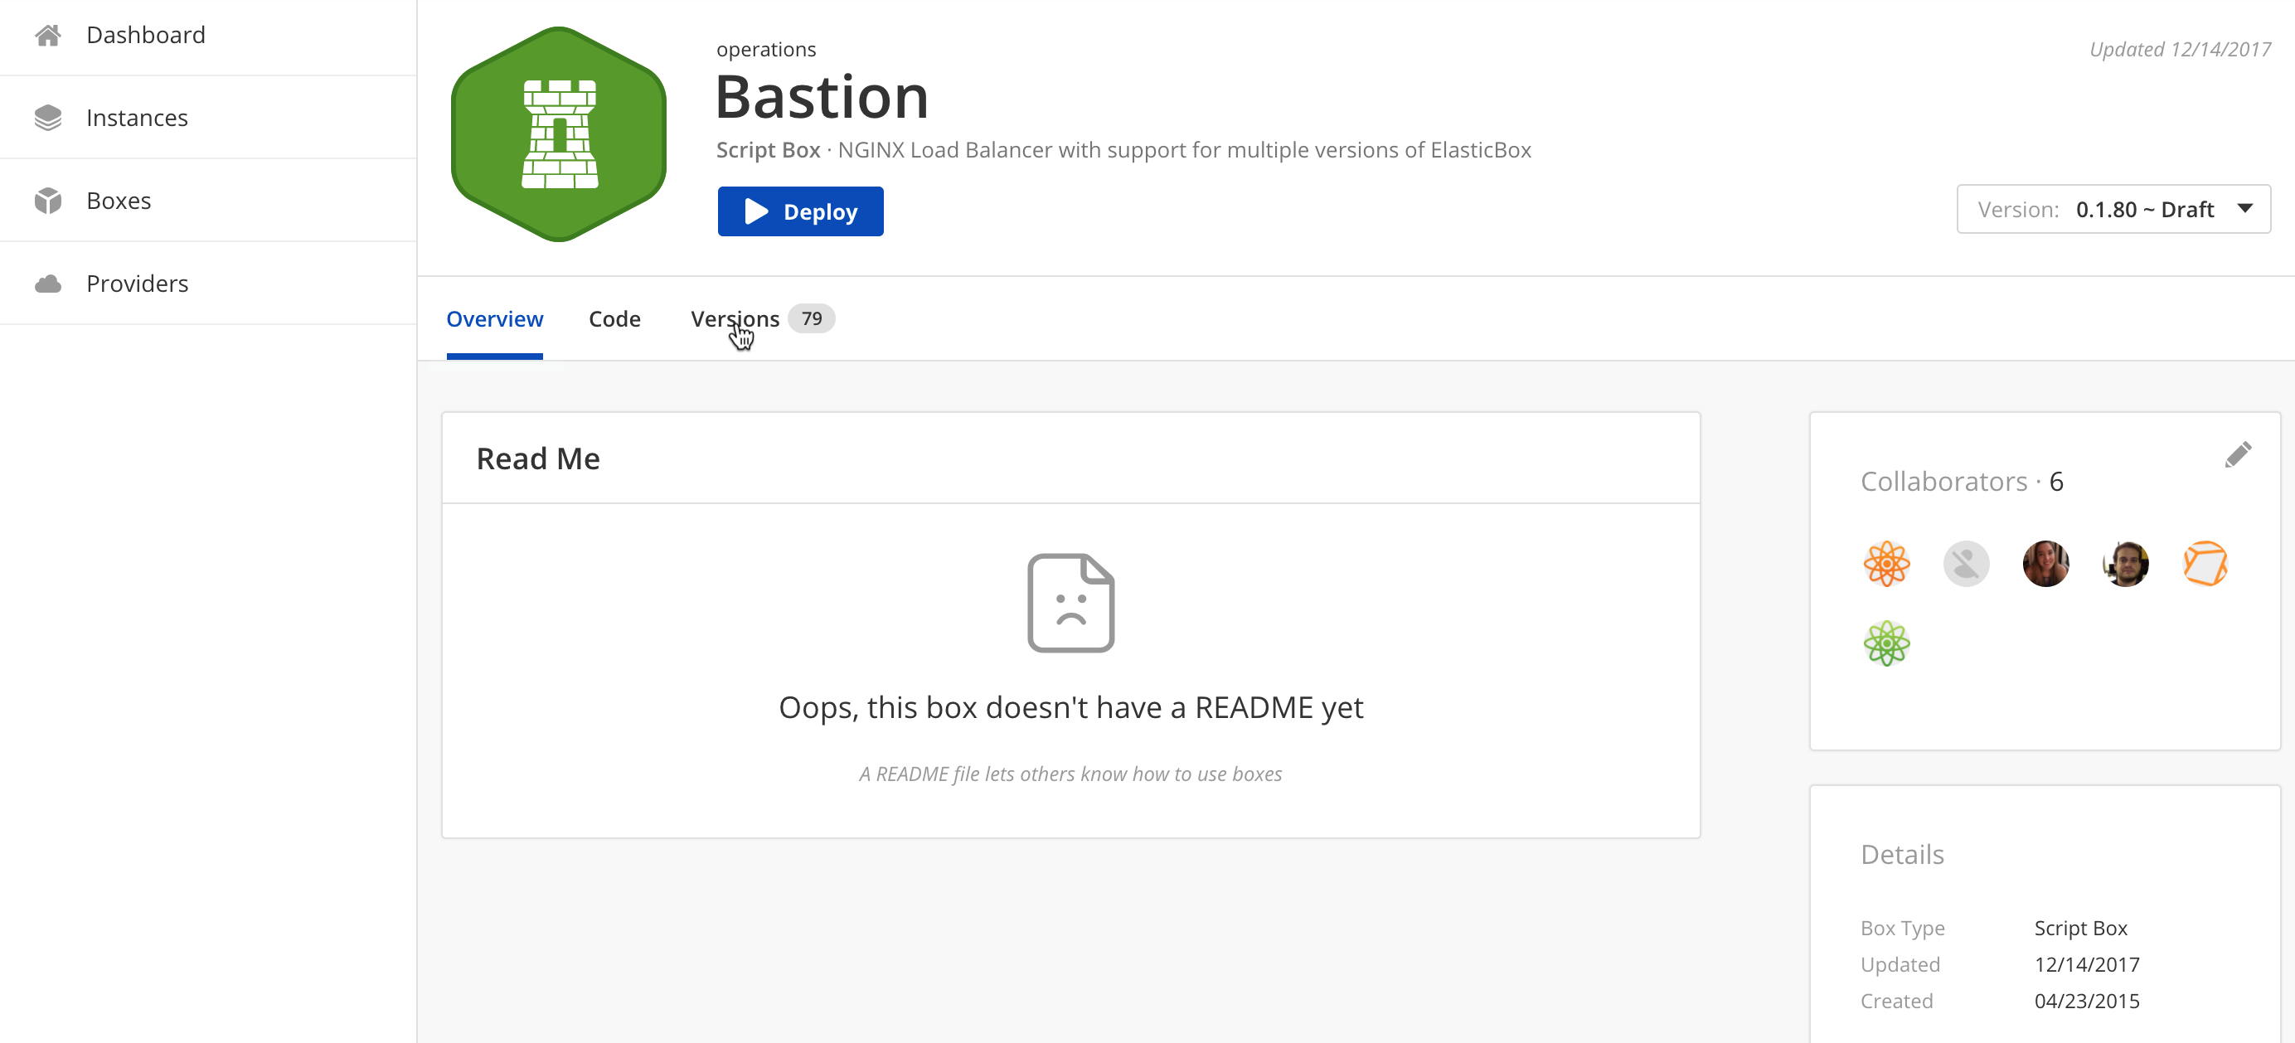Click the Script Box type detail label
This screenshot has width=2295, height=1043.
tap(2081, 928)
